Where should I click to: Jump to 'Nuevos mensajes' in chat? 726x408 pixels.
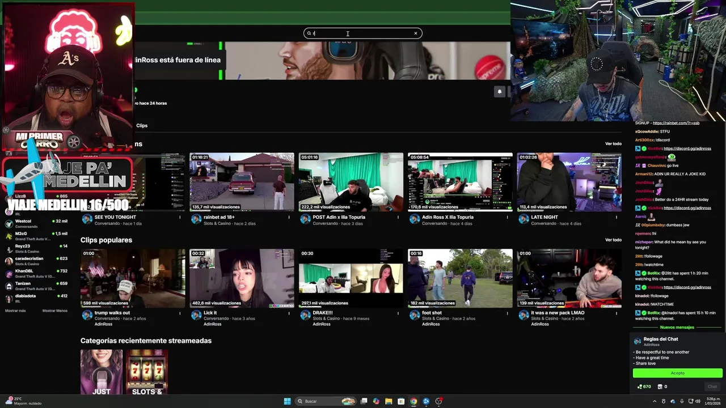[x=677, y=327]
